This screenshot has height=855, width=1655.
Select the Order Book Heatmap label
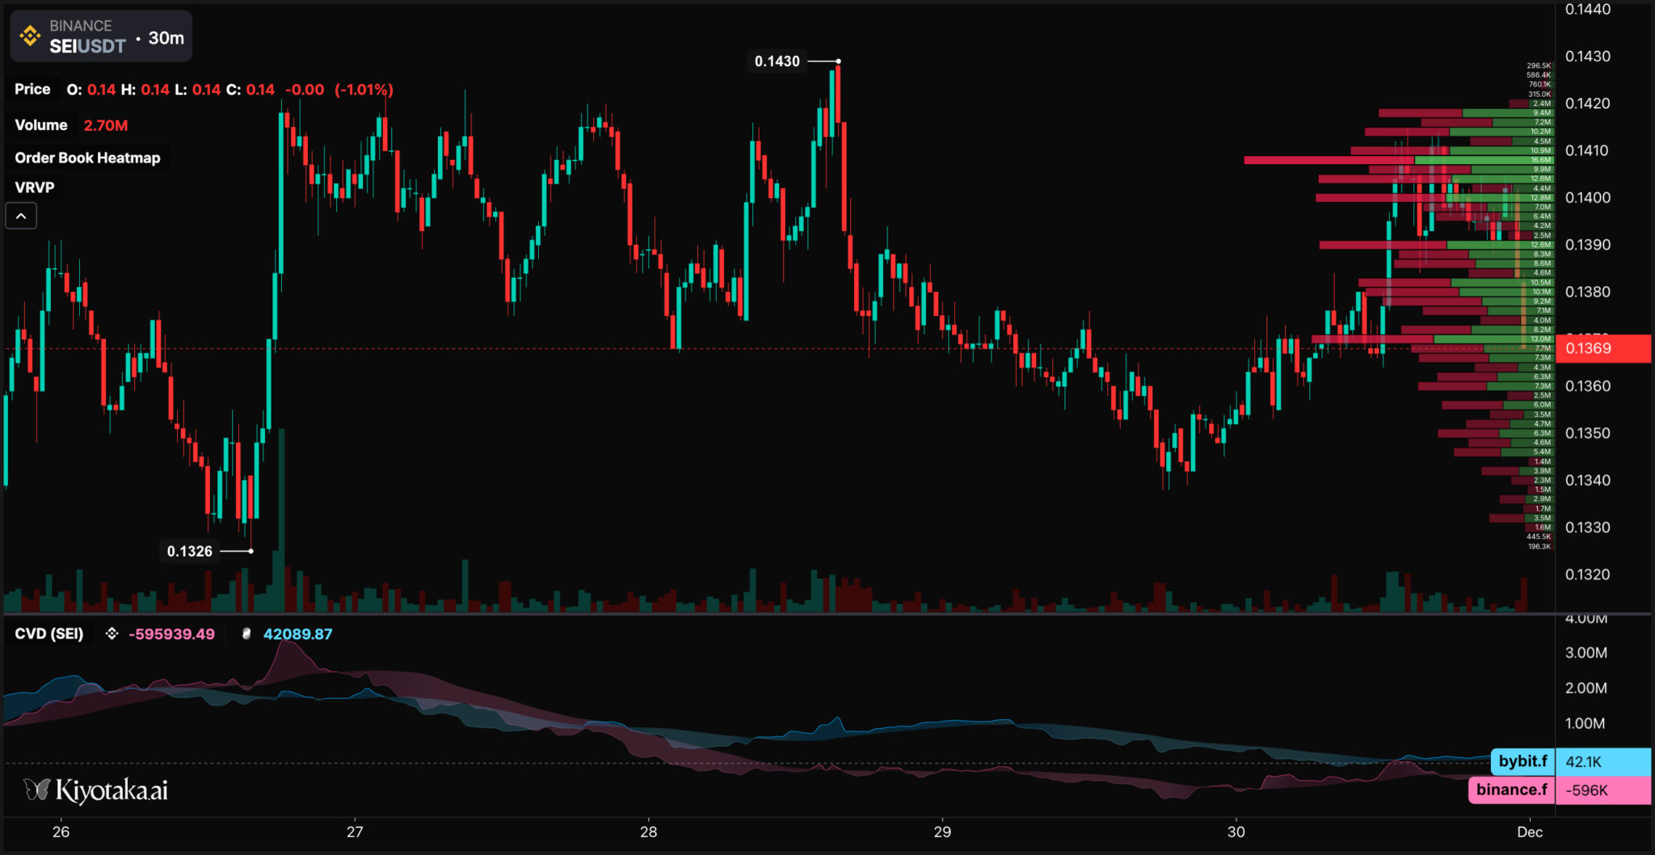(87, 158)
